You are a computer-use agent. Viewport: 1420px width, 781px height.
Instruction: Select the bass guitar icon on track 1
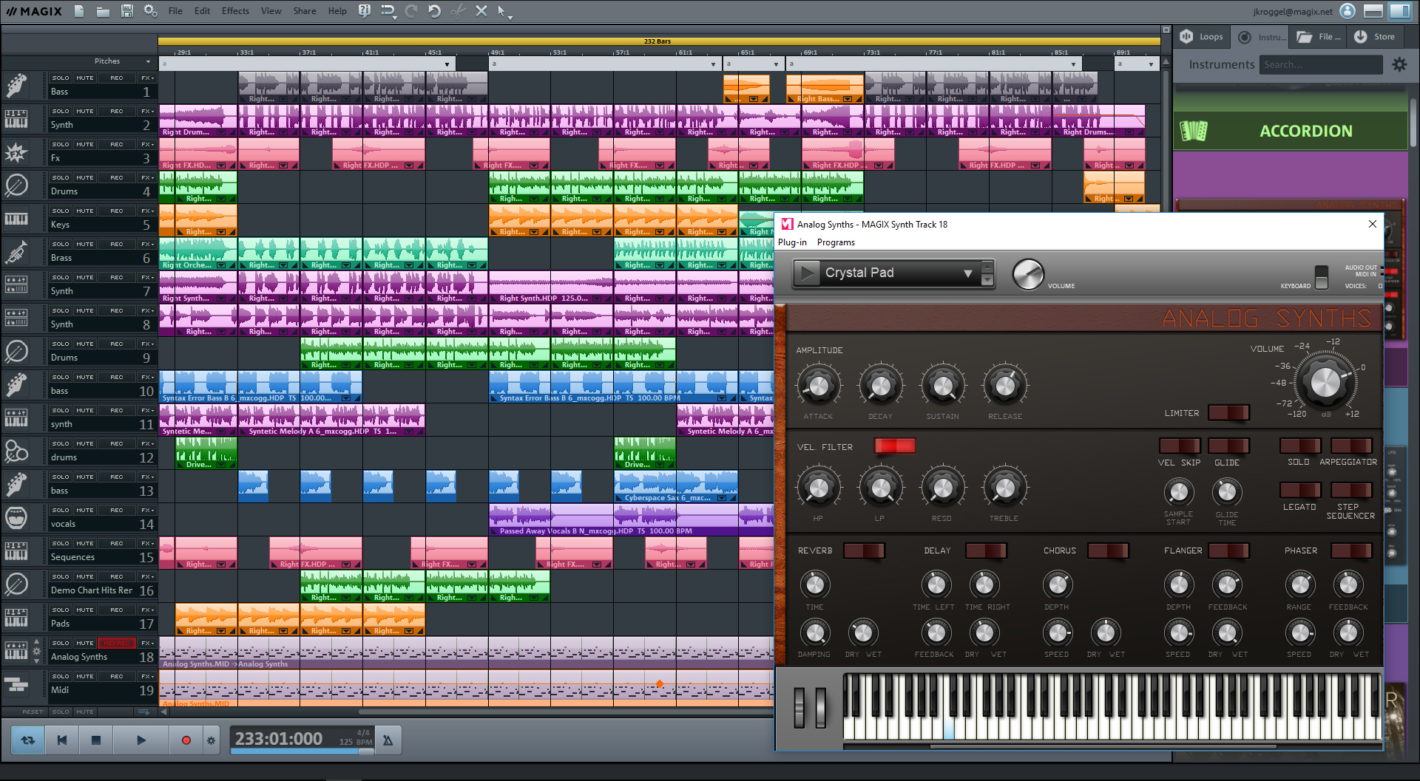[x=16, y=86]
